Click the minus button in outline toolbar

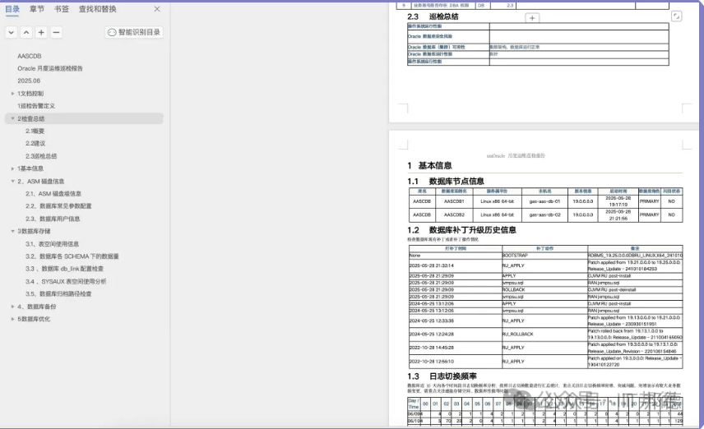coord(56,32)
